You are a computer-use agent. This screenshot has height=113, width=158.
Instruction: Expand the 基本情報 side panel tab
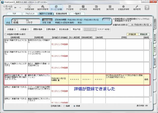pyautogui.click(x=155, y=38)
